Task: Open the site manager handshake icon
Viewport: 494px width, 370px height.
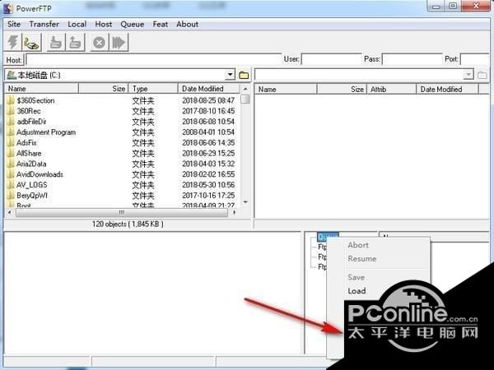Action: click(x=31, y=42)
